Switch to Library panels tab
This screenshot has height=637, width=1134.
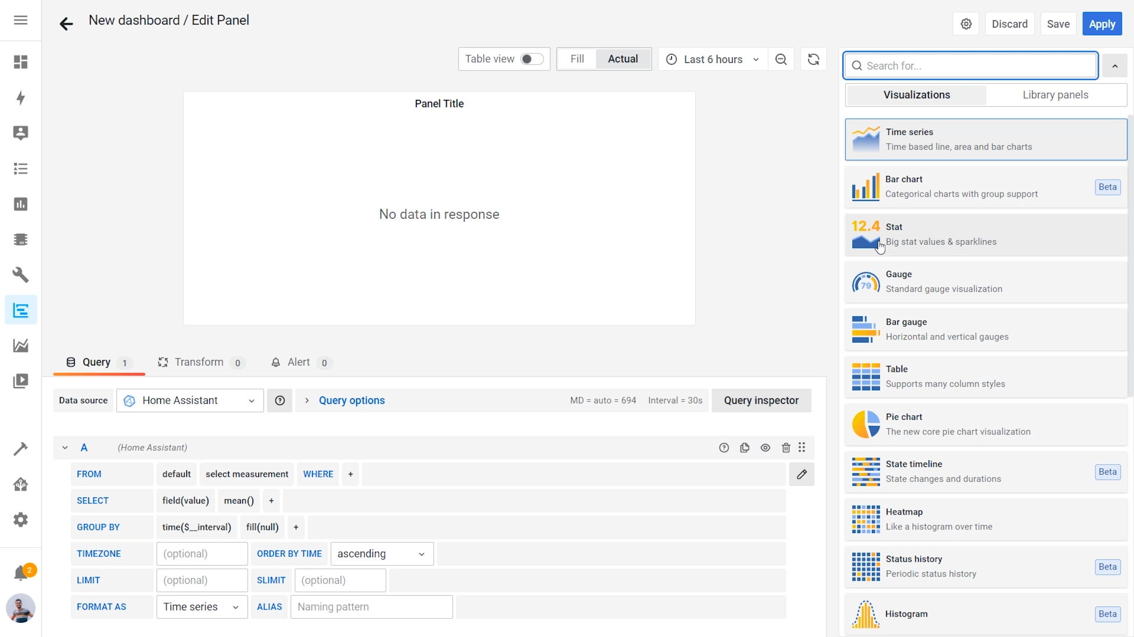click(x=1055, y=95)
